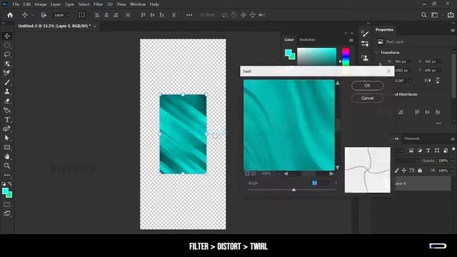Select the Brush tool
The width and height of the screenshot is (457, 257).
coord(7,83)
